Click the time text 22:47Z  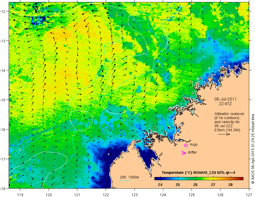pyautogui.click(x=225, y=104)
